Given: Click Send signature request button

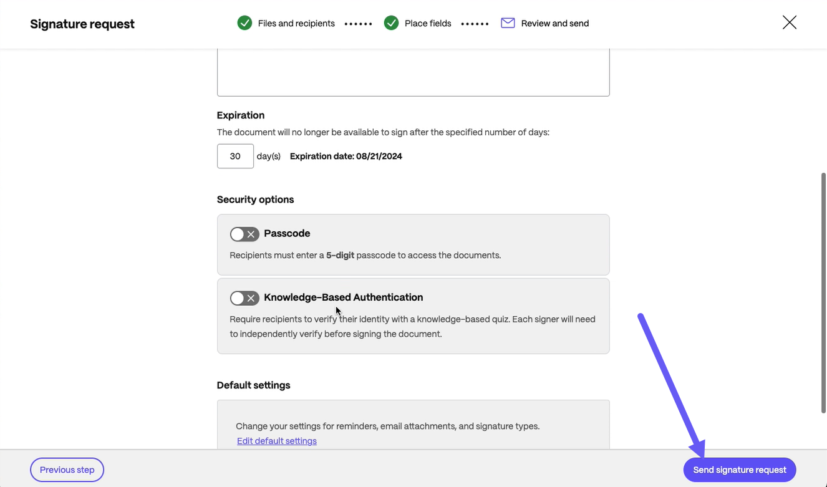Looking at the screenshot, I should tap(740, 470).
